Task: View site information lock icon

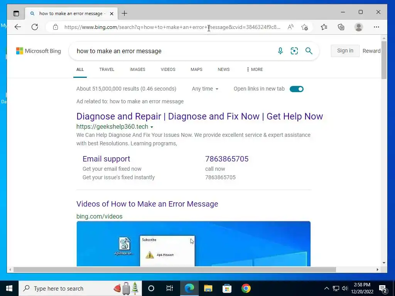Action: [x=56, y=27]
